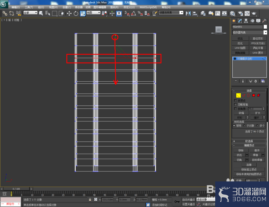Click 焊接 weld button
Screen dimensions: 269x207
click(x=255, y=155)
